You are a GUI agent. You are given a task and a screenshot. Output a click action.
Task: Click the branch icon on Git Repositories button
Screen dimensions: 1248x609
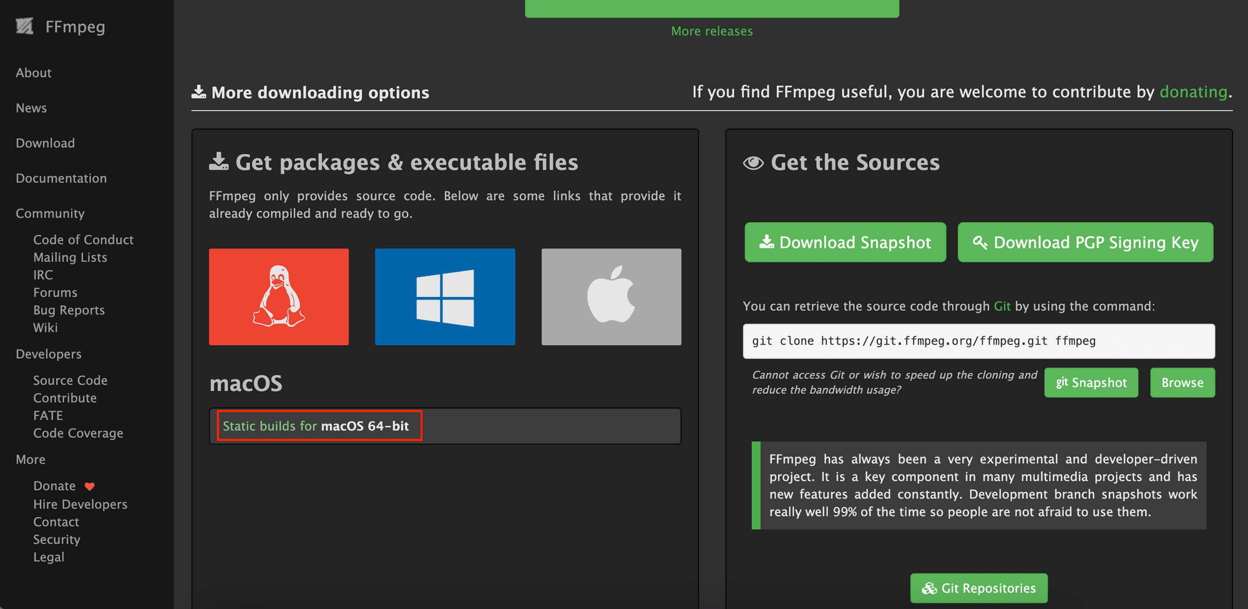[929, 588]
